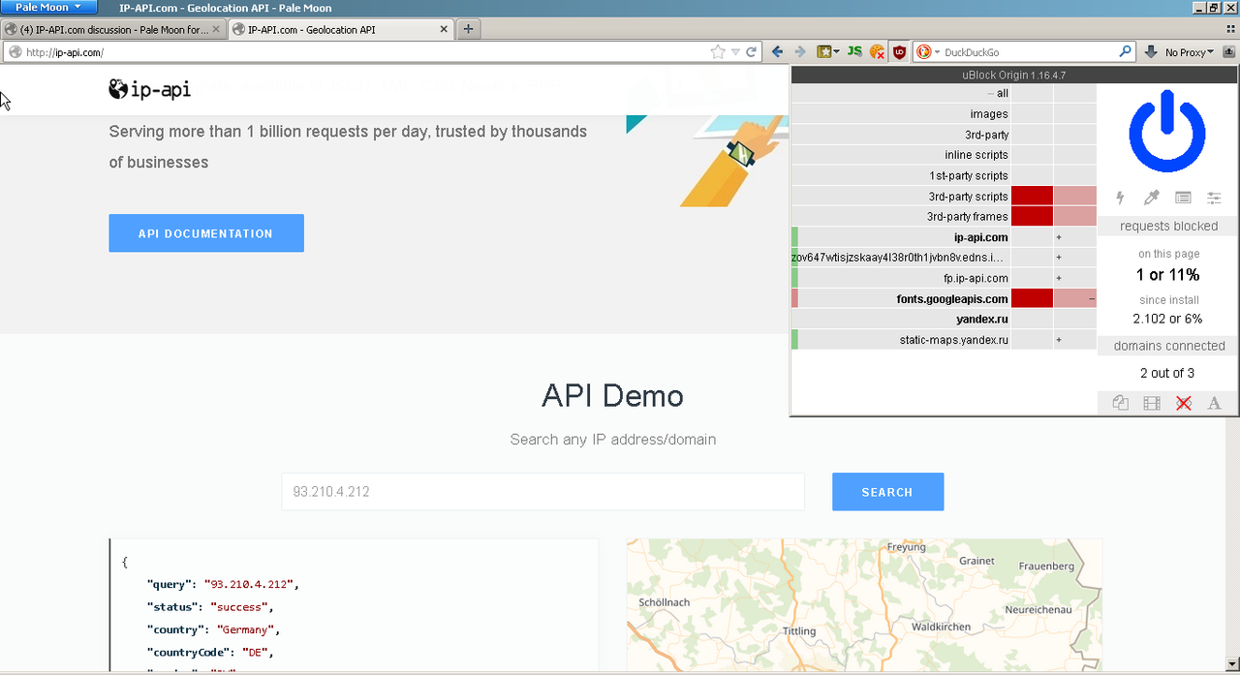Screen dimensions: 1240x675
Task: Open the downloads arrow icon
Action: 1152,52
